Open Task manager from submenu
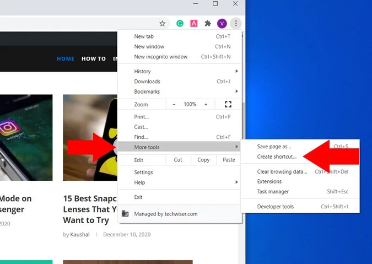This screenshot has width=372, height=264. [300, 191]
